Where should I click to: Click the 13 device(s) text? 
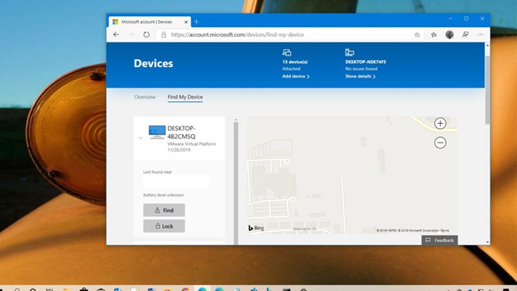[295, 62]
